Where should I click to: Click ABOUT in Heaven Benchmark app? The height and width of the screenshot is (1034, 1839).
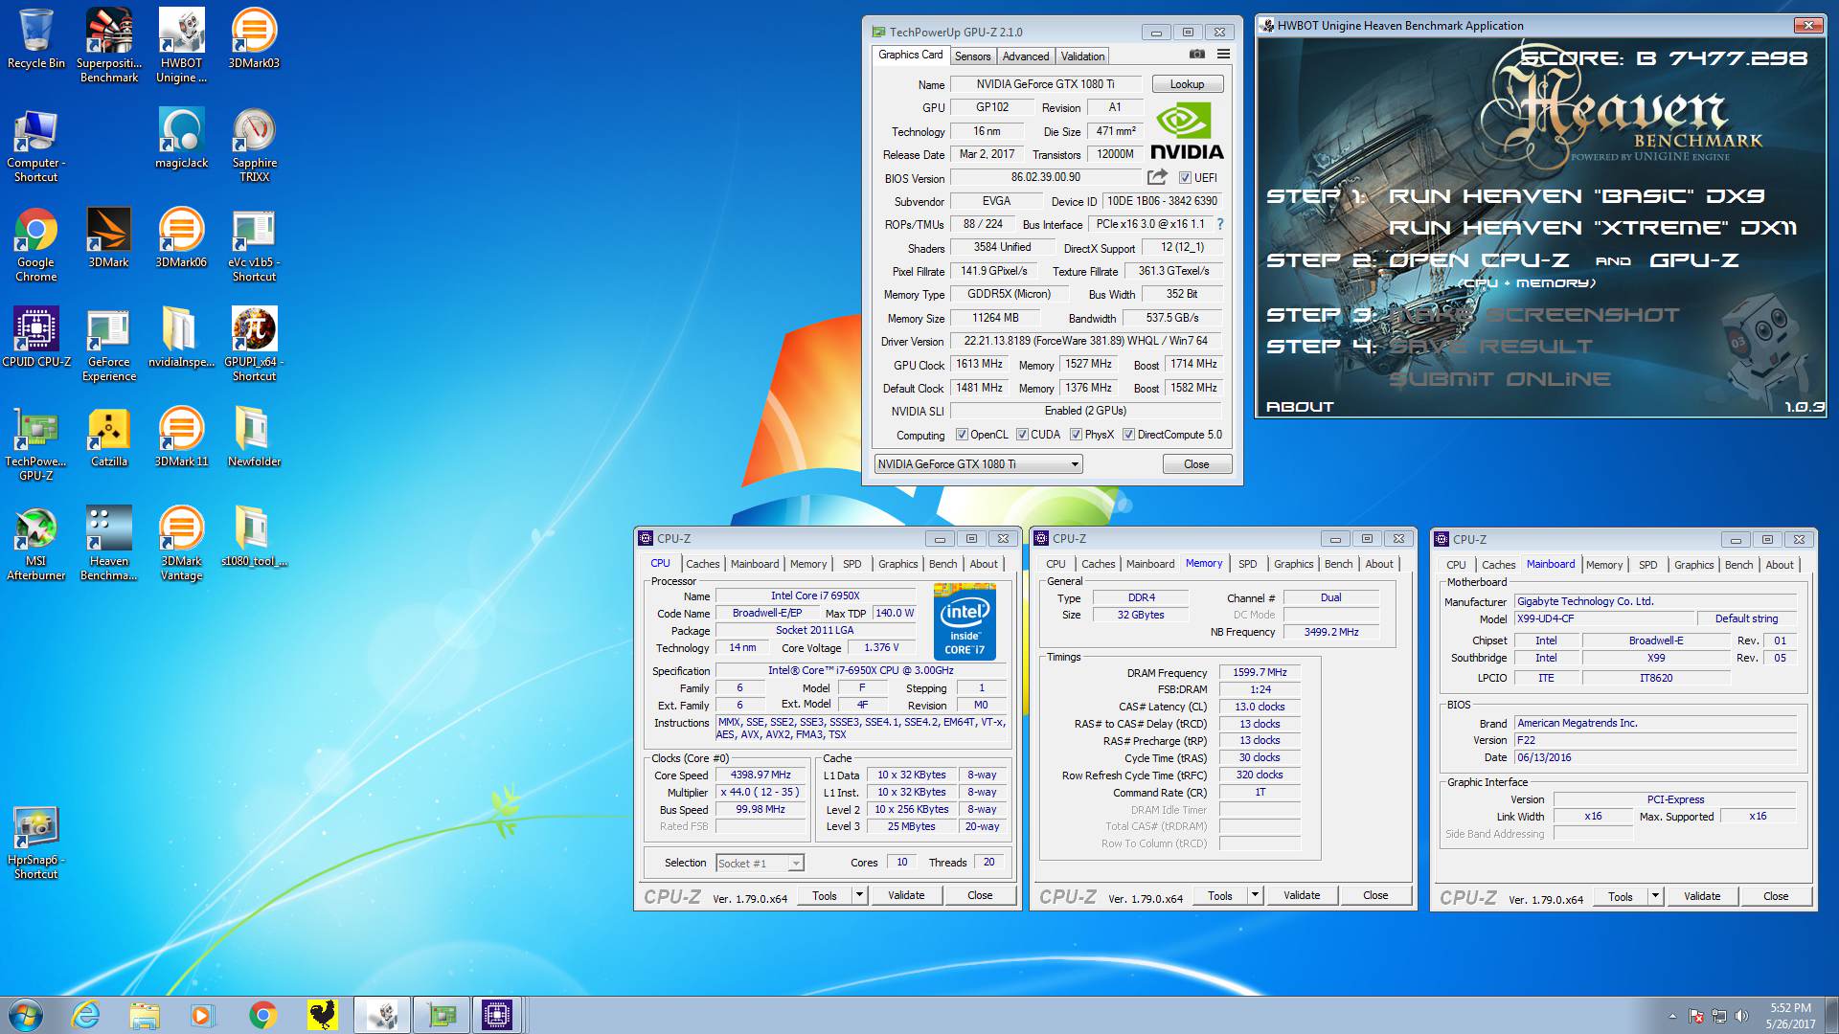[x=1300, y=407]
